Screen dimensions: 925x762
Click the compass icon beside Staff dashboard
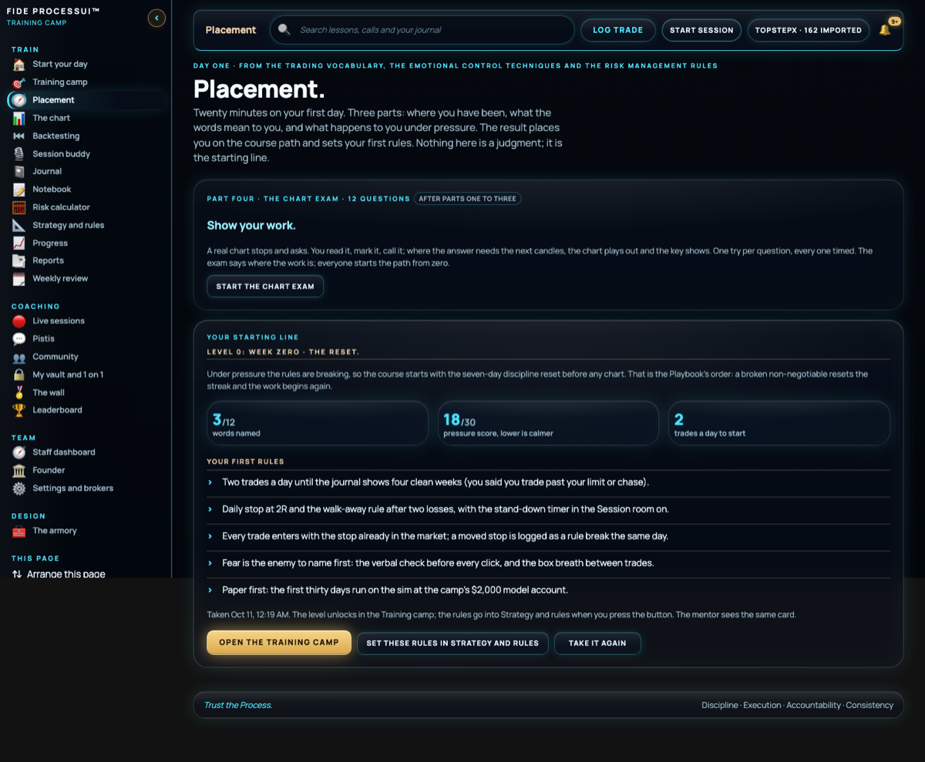[19, 452]
